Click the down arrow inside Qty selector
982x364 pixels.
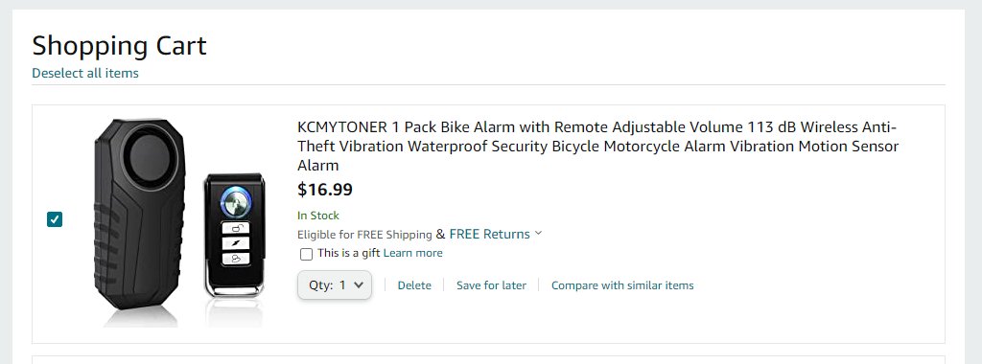pos(359,284)
